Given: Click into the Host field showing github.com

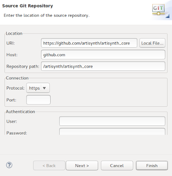Looking at the screenshot, I should [x=103, y=55].
